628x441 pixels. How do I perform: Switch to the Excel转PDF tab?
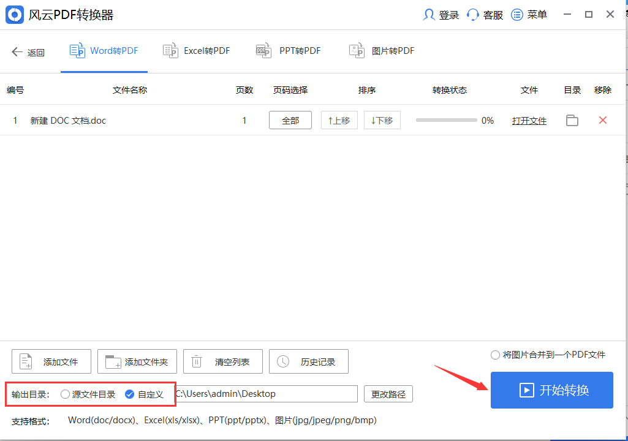(196, 50)
